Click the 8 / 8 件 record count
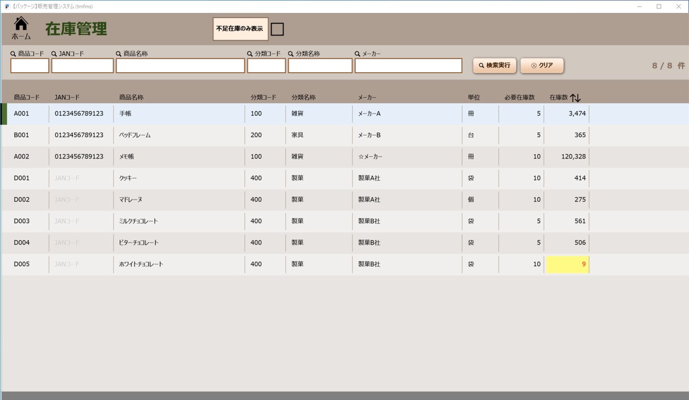Image resolution: width=689 pixels, height=400 pixels. 668,65
